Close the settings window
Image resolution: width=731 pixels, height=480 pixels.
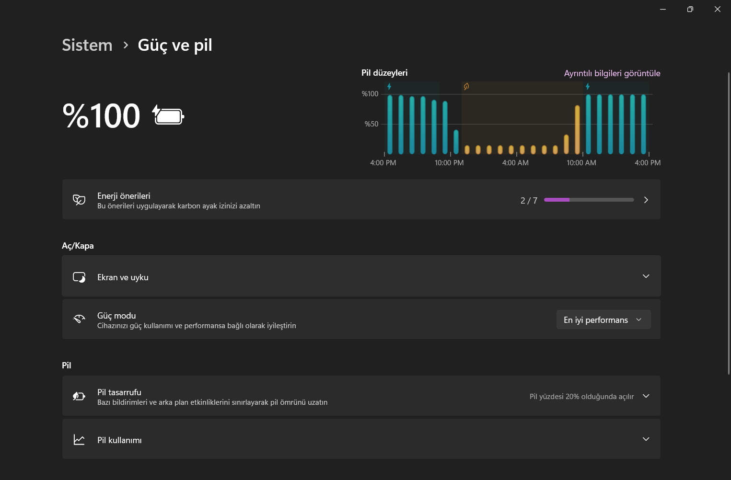tap(718, 9)
